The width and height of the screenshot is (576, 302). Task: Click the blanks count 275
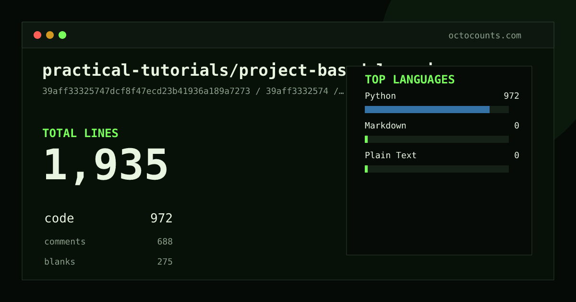point(165,262)
